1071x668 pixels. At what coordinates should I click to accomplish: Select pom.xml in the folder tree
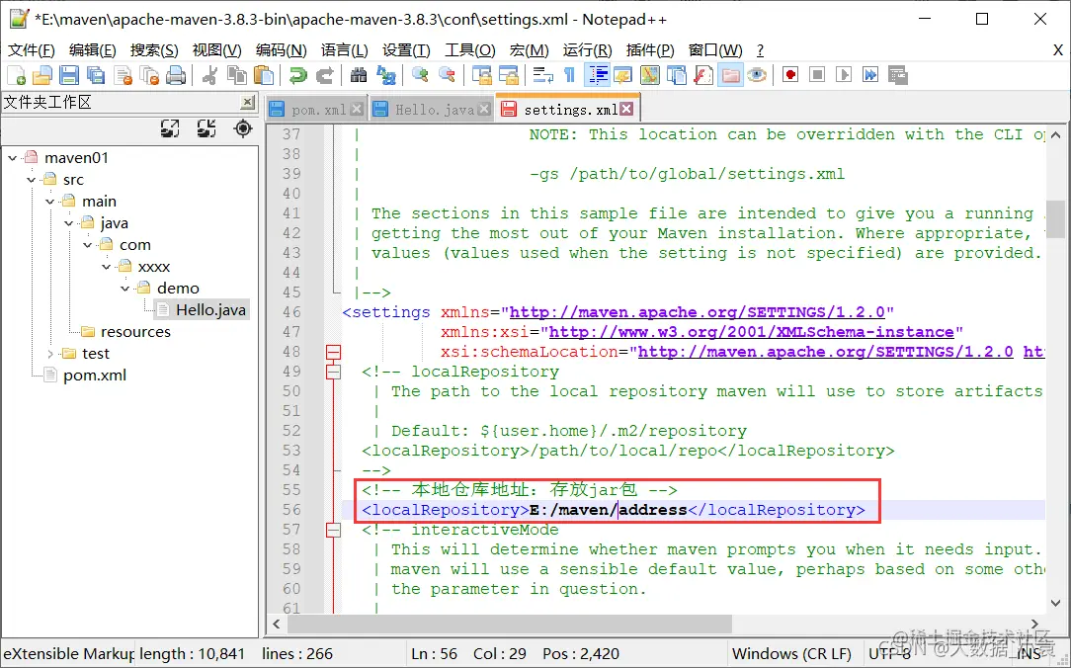[95, 375]
